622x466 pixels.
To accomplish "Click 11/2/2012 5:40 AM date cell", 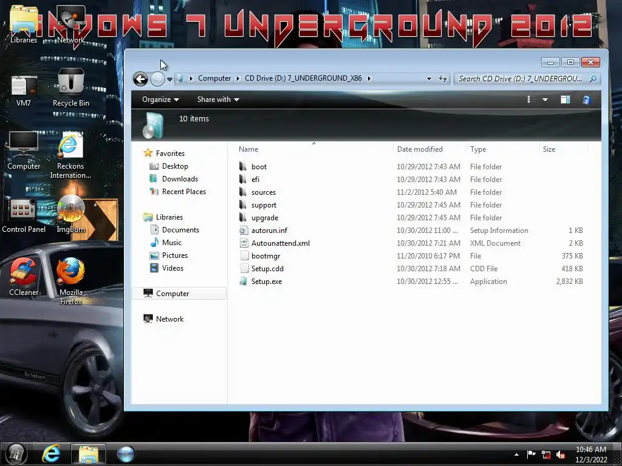I will tap(426, 192).
